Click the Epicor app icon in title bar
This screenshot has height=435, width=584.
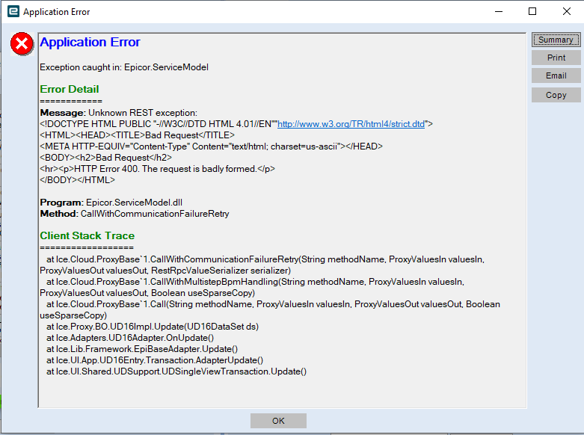pos(13,11)
